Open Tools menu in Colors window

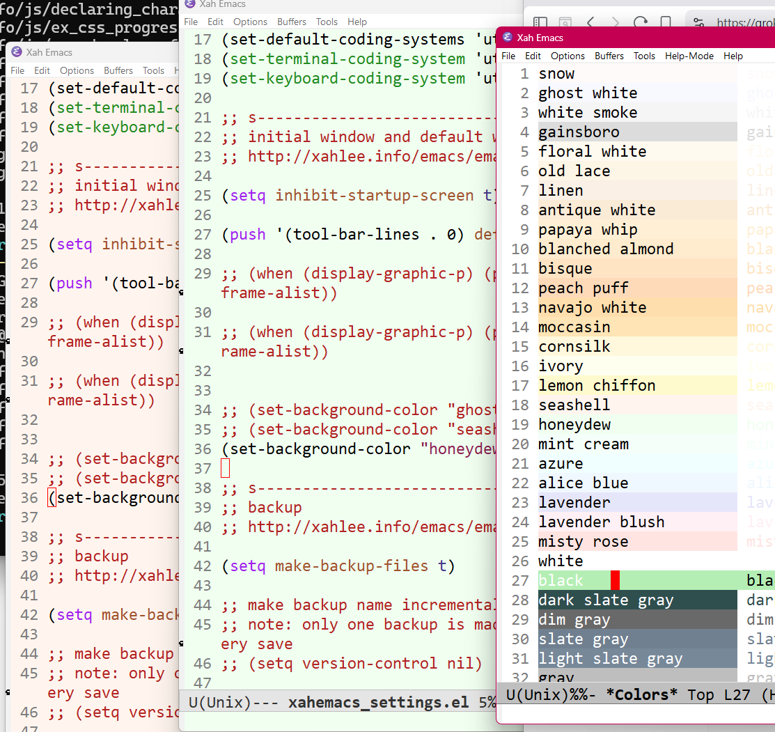[x=645, y=56]
